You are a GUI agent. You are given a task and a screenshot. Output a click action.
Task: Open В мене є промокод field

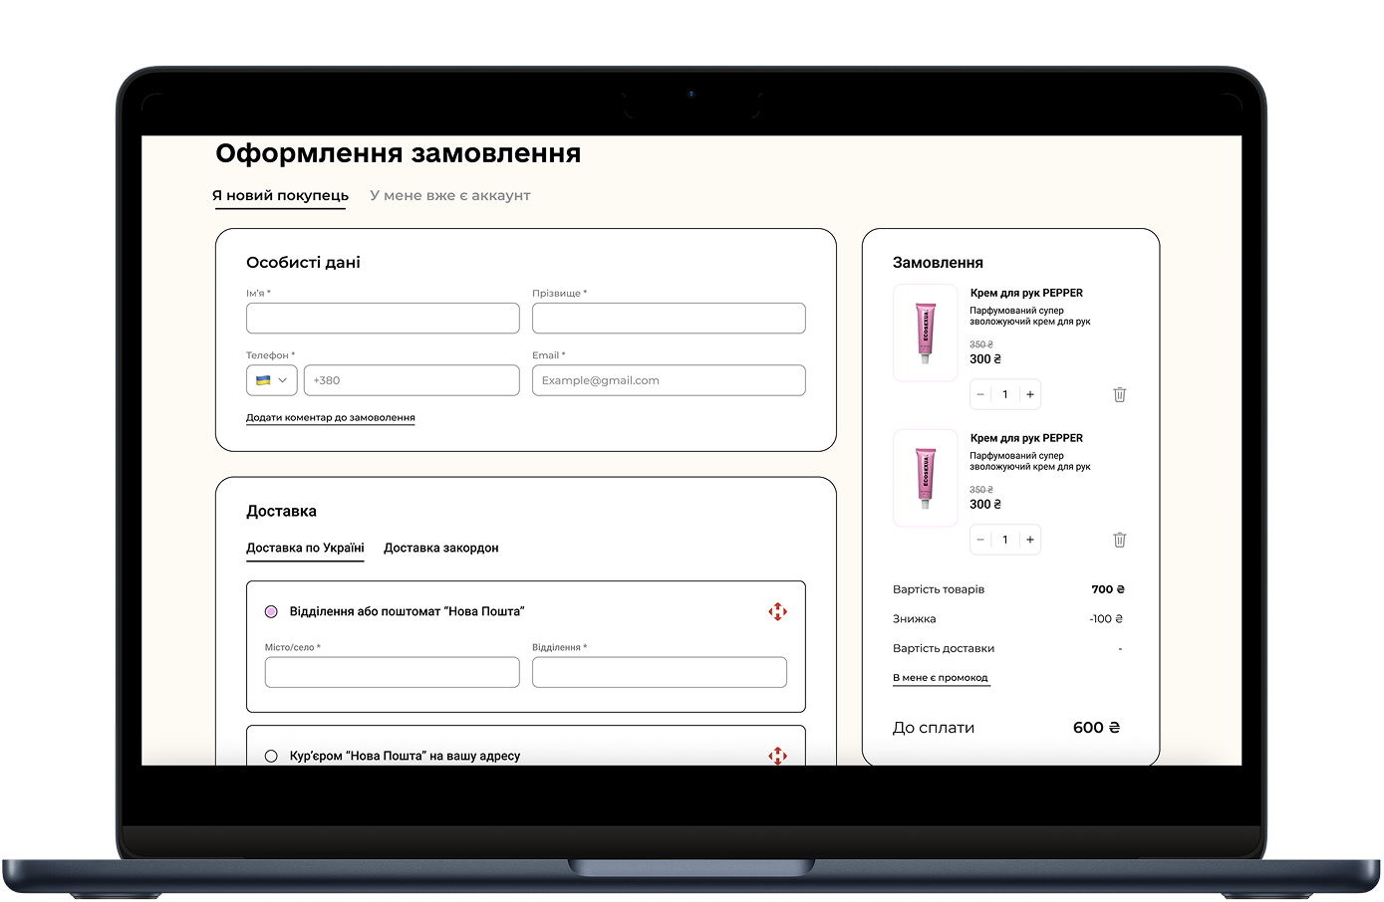coord(940,677)
